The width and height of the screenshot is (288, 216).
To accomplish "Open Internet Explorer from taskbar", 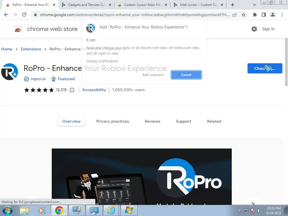I will (111, 210).
